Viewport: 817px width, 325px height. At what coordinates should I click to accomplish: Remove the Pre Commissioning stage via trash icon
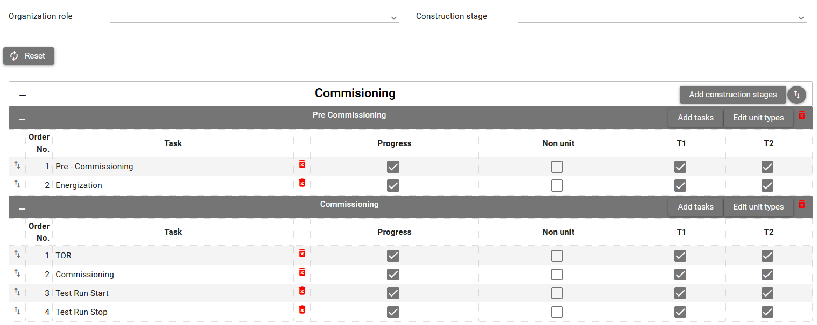pos(802,115)
